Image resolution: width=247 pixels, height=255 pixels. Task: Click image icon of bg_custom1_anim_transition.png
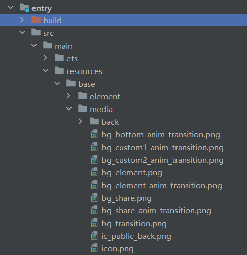(94, 147)
